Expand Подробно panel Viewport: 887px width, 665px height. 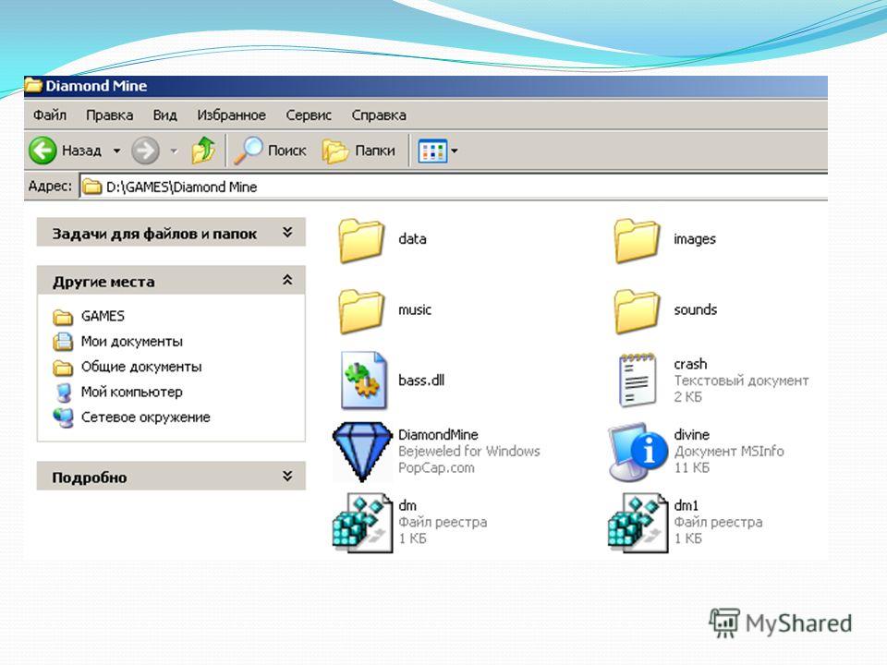[x=287, y=477]
